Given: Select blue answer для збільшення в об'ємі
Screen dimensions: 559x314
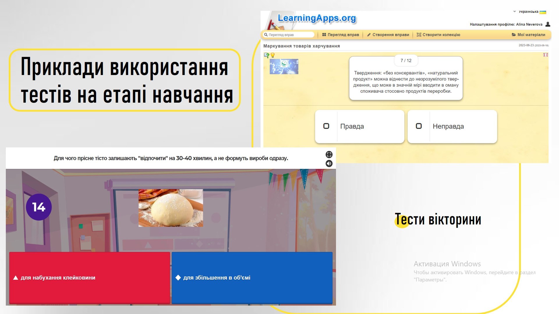Looking at the screenshot, I should tap(252, 278).
